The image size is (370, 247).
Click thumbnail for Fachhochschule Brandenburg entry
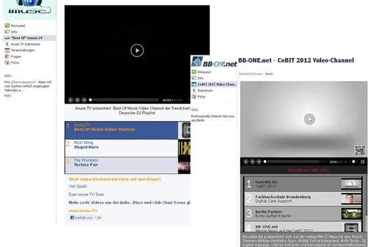pos(351,199)
